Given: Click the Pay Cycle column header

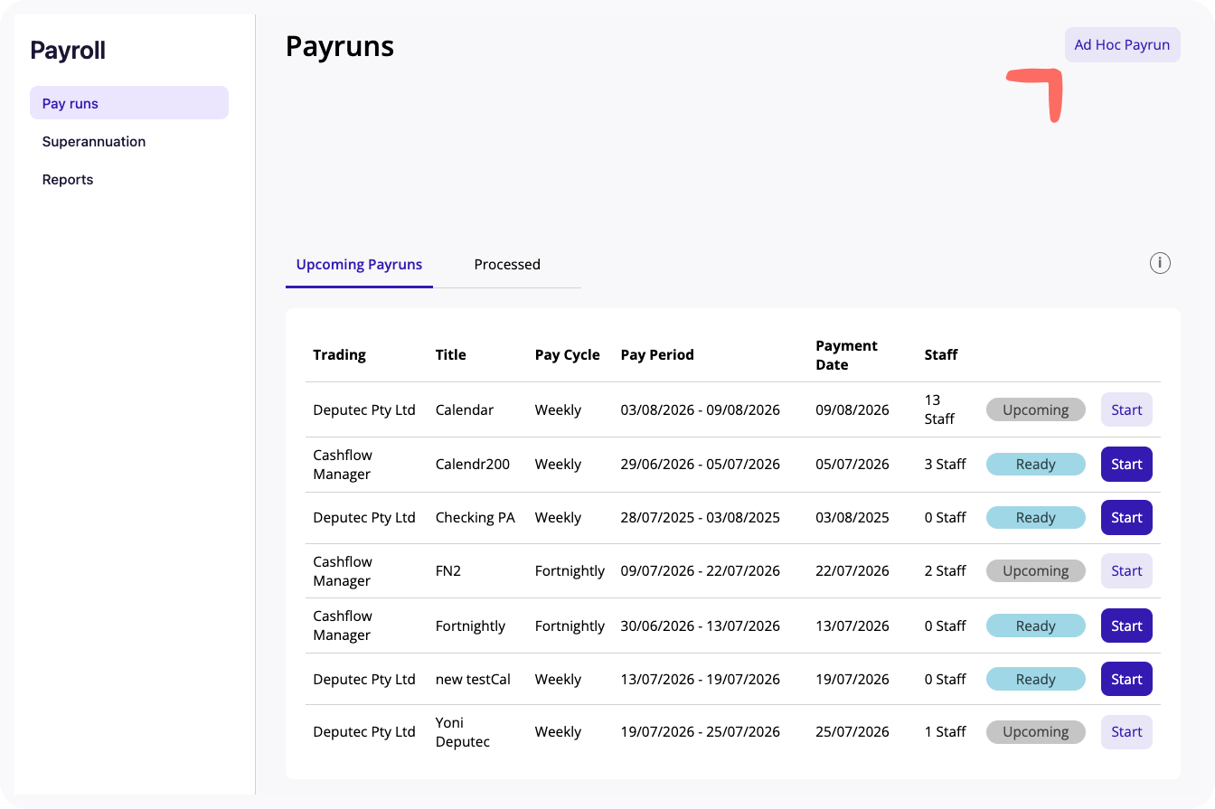Looking at the screenshot, I should click(x=567, y=354).
